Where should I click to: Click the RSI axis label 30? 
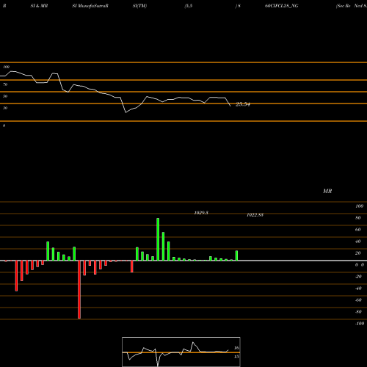pyautogui.click(x=5, y=108)
